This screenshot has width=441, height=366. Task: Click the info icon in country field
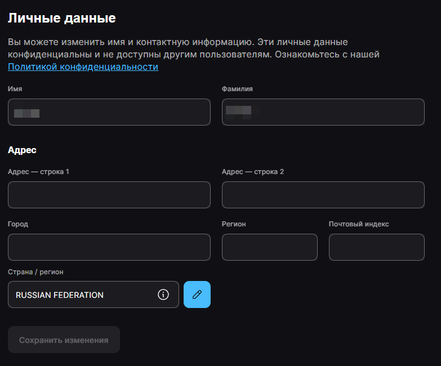(163, 294)
